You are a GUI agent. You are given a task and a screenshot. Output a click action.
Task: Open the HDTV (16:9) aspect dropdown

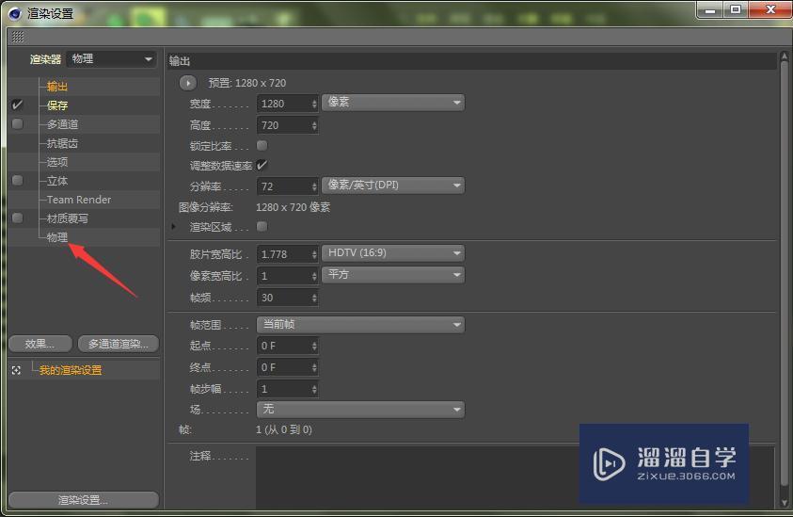pos(393,252)
